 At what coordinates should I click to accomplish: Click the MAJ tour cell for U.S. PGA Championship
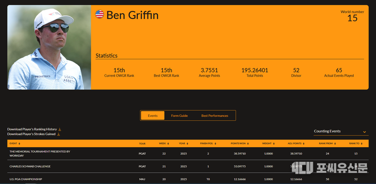(142, 179)
